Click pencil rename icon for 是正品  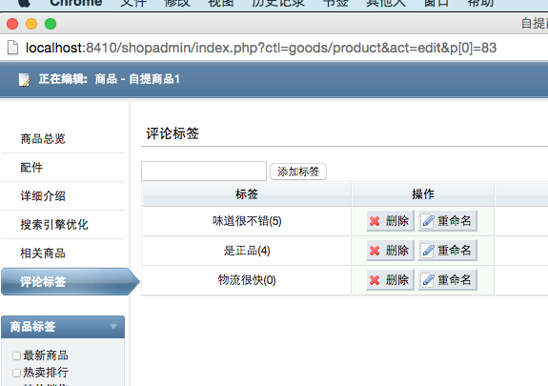428,251
